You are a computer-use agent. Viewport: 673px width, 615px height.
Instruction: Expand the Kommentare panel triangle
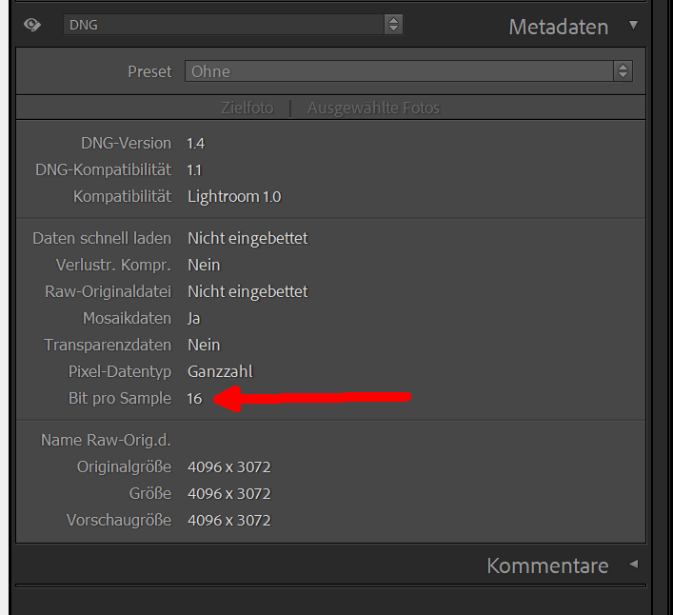click(x=633, y=565)
